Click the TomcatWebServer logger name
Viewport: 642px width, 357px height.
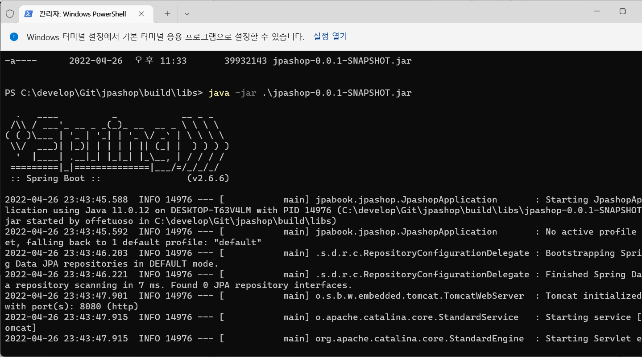420,296
